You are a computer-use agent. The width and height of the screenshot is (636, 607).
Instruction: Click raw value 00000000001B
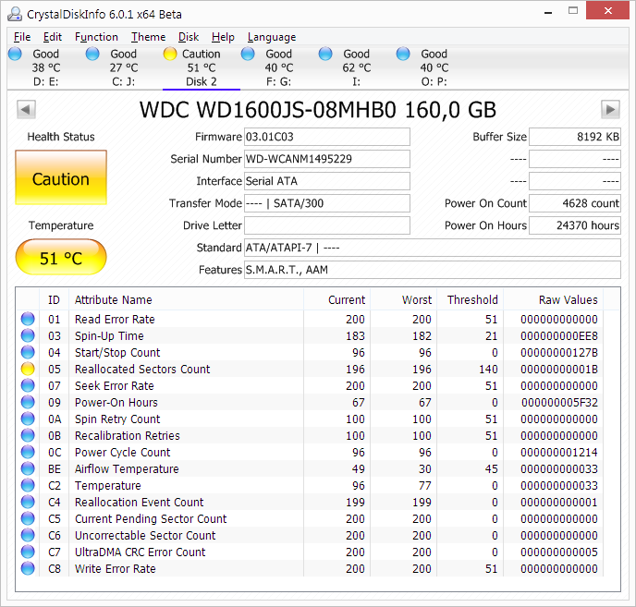(x=559, y=369)
